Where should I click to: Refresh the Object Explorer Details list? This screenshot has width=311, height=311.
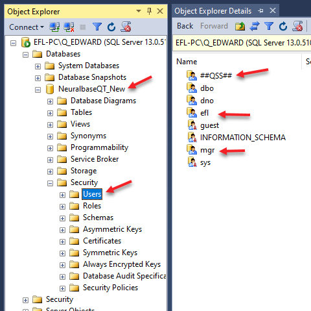[283, 27]
